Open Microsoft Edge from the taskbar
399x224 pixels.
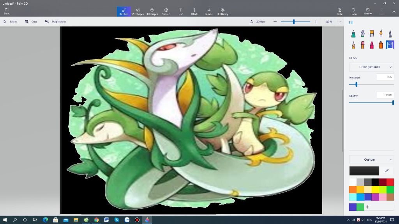(45, 220)
